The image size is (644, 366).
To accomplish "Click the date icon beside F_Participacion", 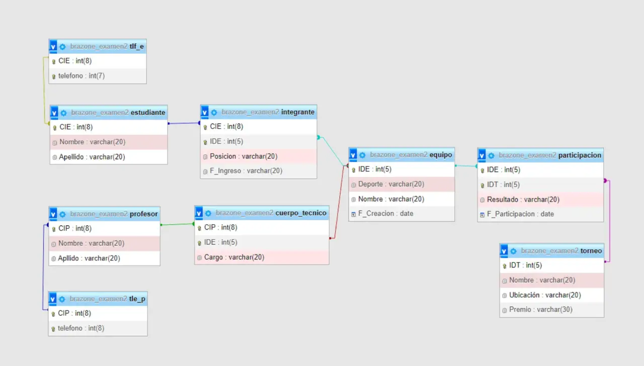I will (x=482, y=215).
